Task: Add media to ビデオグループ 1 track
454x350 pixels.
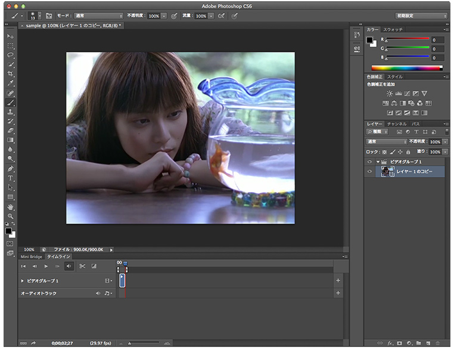Action: 338,280
